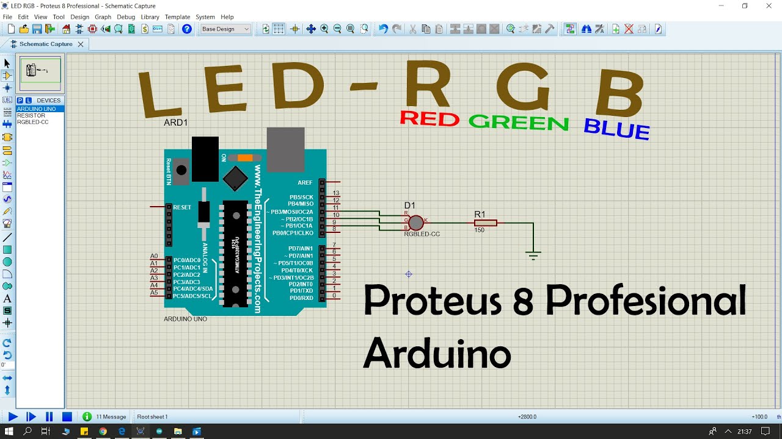Pause the simulation
Screen dimensions: 782x439
tap(49, 417)
